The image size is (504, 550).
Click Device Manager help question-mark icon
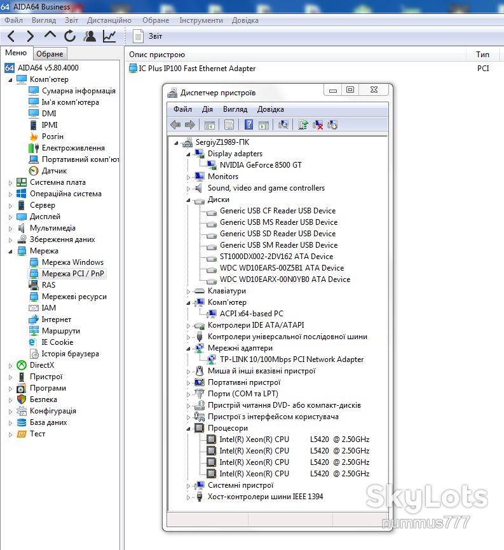coord(249,124)
